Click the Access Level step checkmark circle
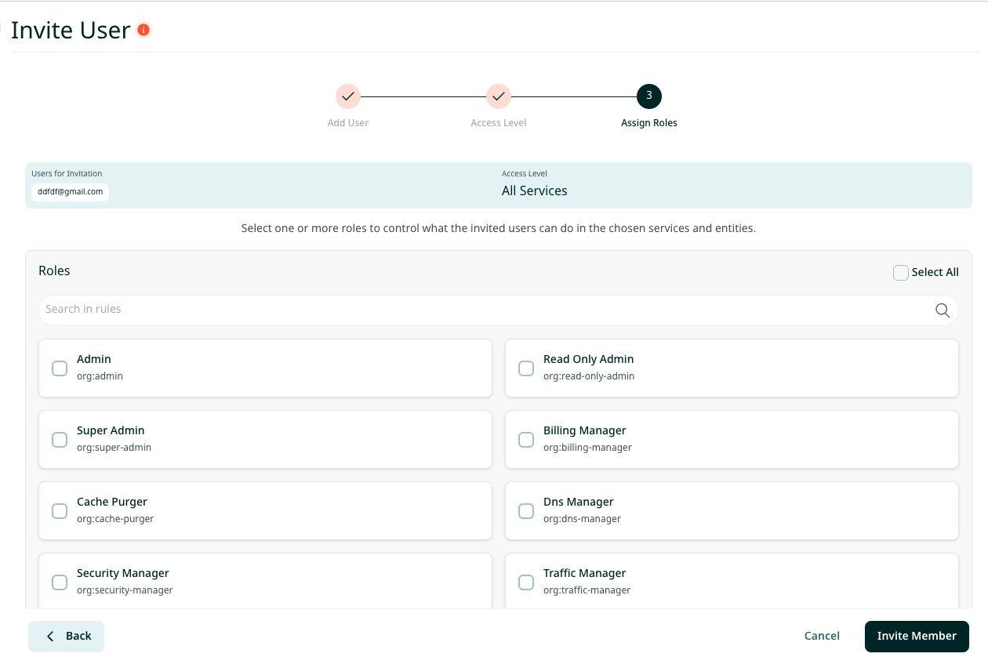 (499, 96)
